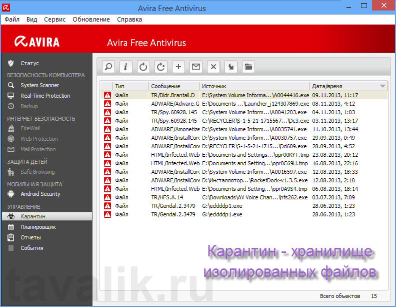Click the biohazard icon beside Карантин
Image resolution: width=396 pixels, height=307 pixels.
(11, 216)
